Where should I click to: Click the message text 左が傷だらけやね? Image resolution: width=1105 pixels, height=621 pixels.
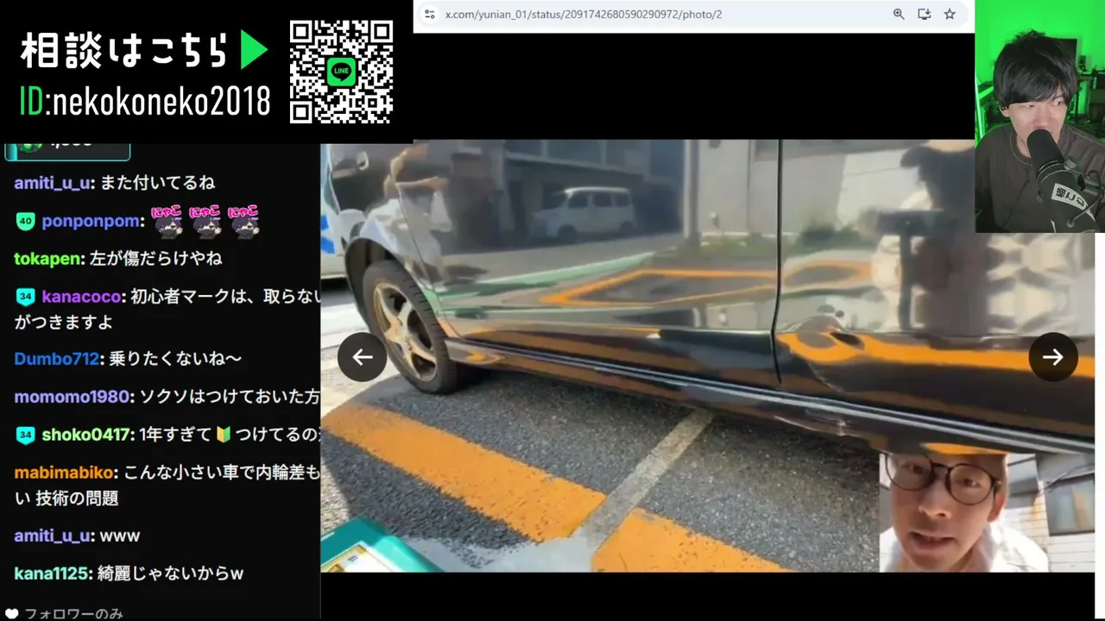[x=156, y=259]
